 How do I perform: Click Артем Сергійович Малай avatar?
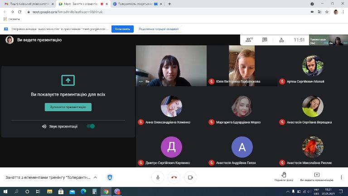313,66
